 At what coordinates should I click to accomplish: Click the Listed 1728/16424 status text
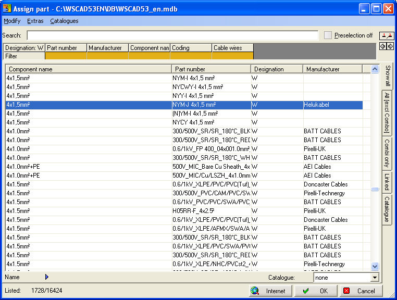click(33, 291)
